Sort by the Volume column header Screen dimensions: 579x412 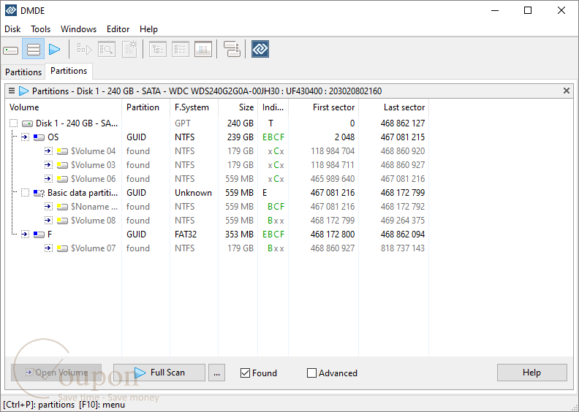(x=63, y=107)
